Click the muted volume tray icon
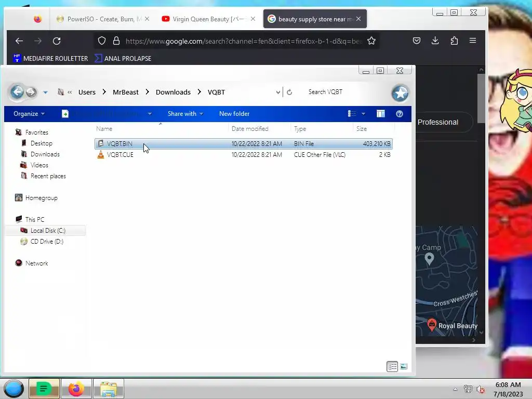Viewport: 532px width, 399px height. 480,389
